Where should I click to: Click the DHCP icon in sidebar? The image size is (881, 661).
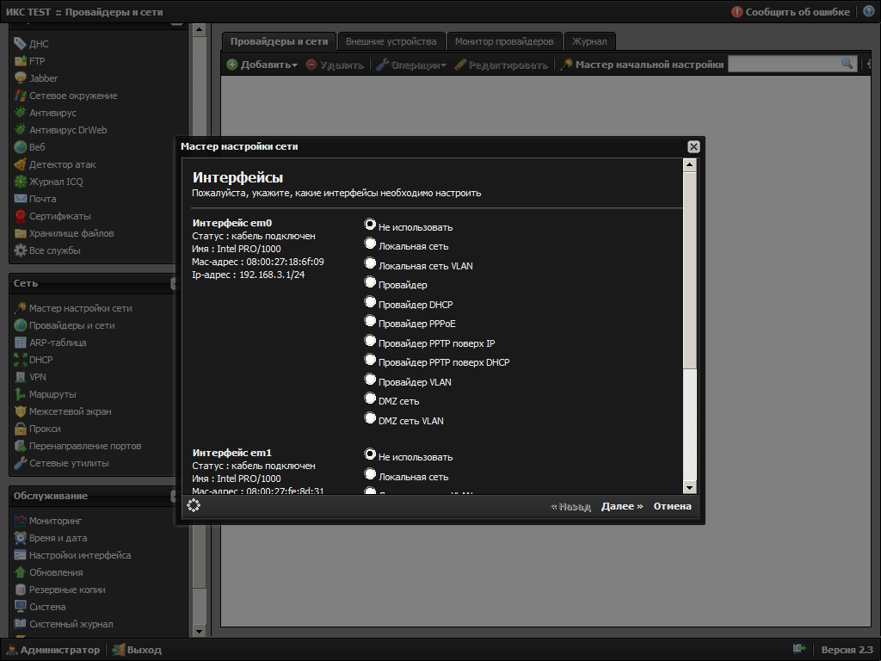point(22,360)
